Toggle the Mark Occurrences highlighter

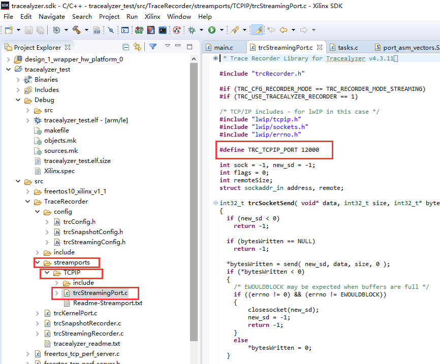tap(258, 29)
